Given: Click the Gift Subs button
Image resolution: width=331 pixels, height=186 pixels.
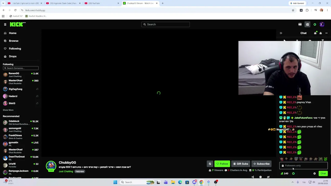Looking at the screenshot, I should tap(241, 164).
